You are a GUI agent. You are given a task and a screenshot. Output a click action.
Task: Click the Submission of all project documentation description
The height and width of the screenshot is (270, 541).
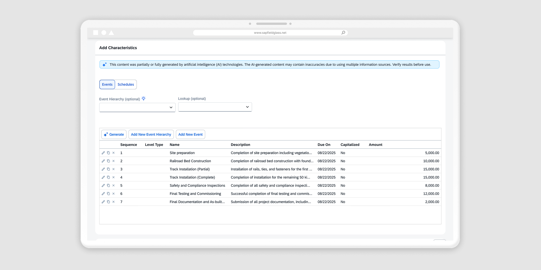[271, 202]
